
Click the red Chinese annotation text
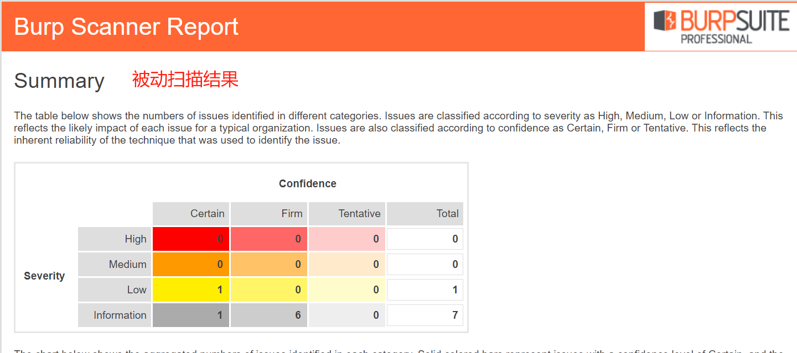185,80
